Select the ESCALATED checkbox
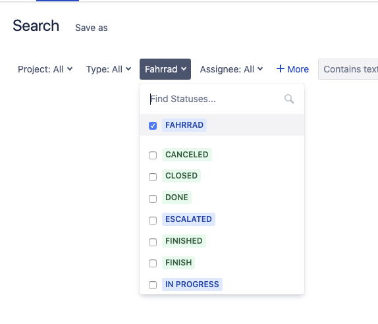 153,221
